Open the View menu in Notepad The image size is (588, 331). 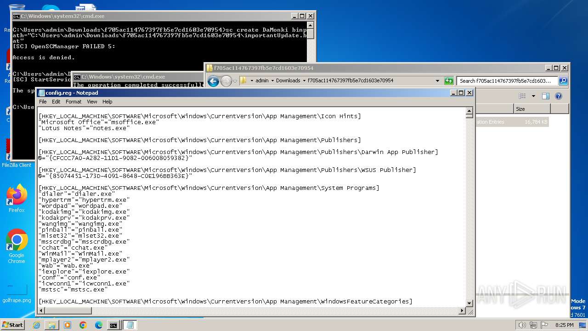pyautogui.click(x=92, y=102)
